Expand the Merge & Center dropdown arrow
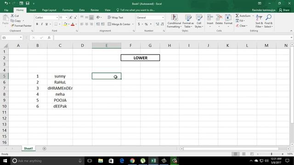294x165 pixels. click(x=133, y=24)
